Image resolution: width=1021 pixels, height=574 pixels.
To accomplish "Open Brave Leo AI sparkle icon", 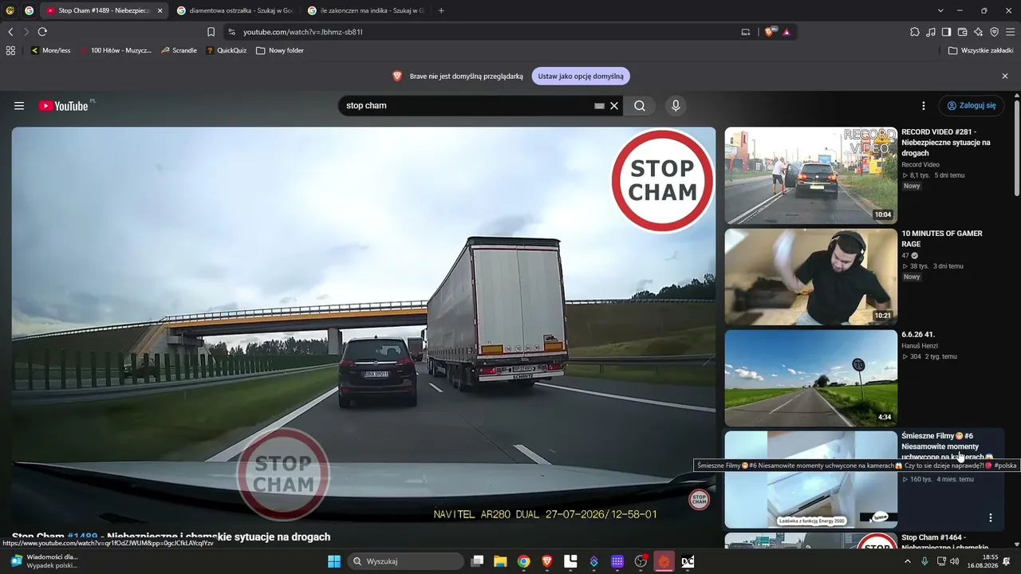I will (979, 32).
